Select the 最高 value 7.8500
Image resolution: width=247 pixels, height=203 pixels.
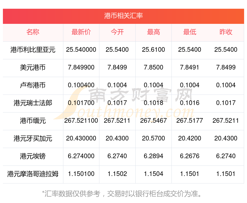tap(153, 67)
